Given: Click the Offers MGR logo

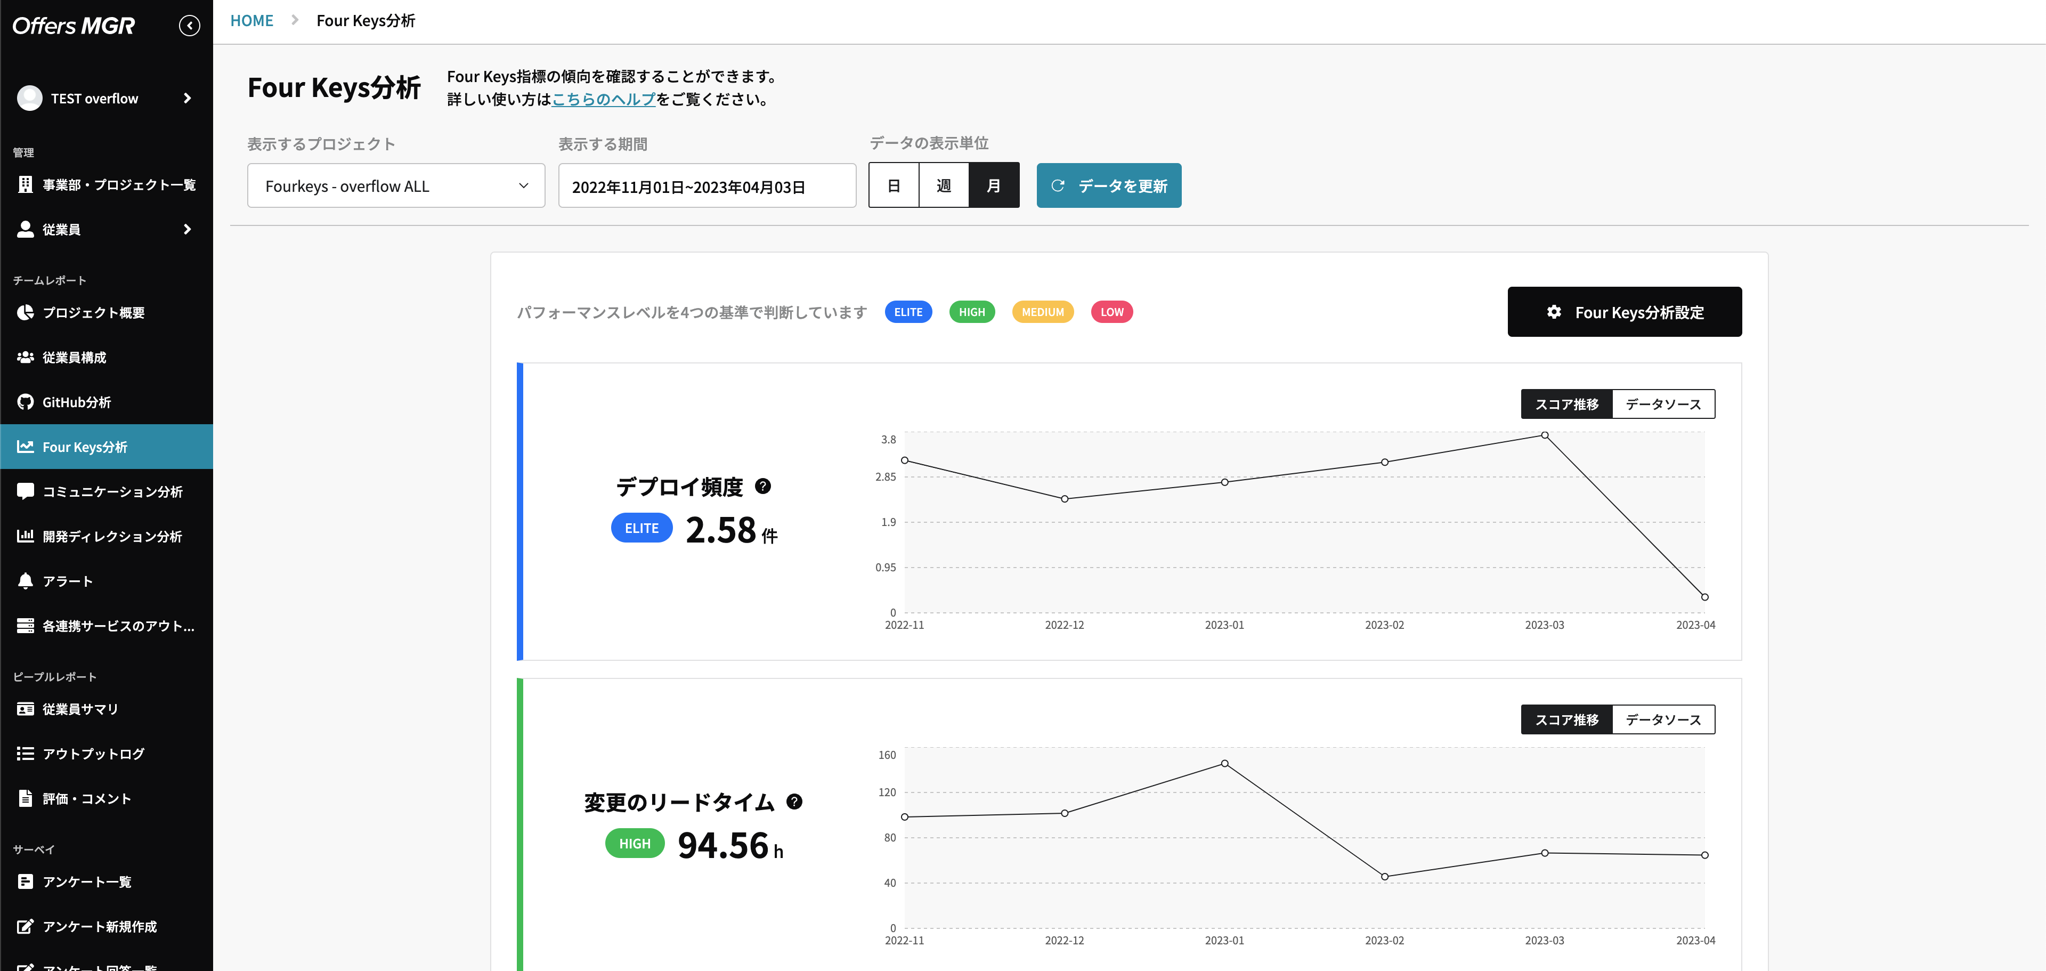Looking at the screenshot, I should 74,26.
